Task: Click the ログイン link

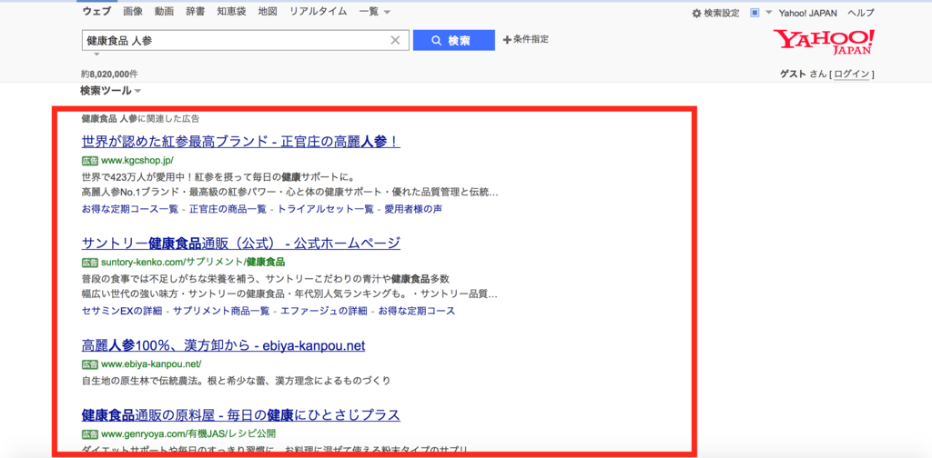Action: [852, 75]
